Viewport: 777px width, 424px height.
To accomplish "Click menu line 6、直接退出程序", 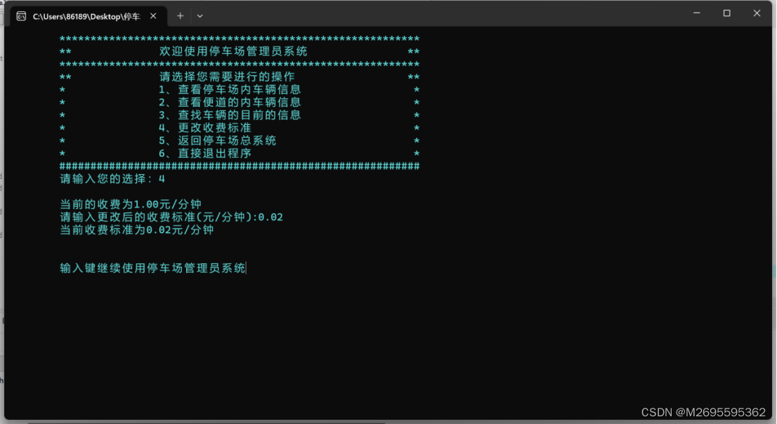I will pyautogui.click(x=205, y=154).
